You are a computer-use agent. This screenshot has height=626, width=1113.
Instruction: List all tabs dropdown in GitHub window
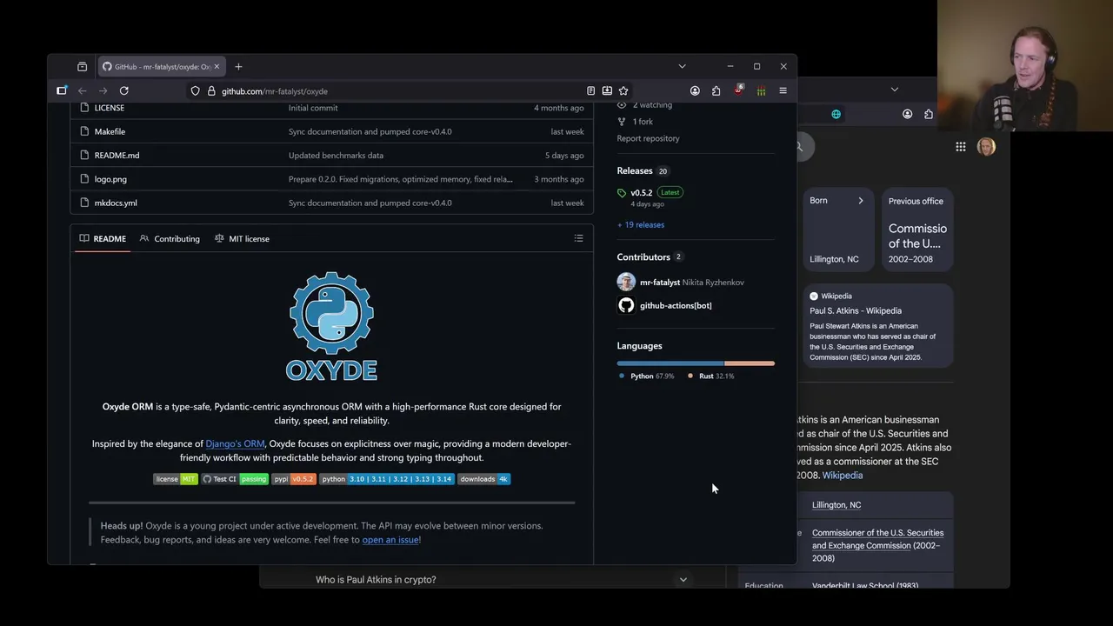pyautogui.click(x=682, y=66)
